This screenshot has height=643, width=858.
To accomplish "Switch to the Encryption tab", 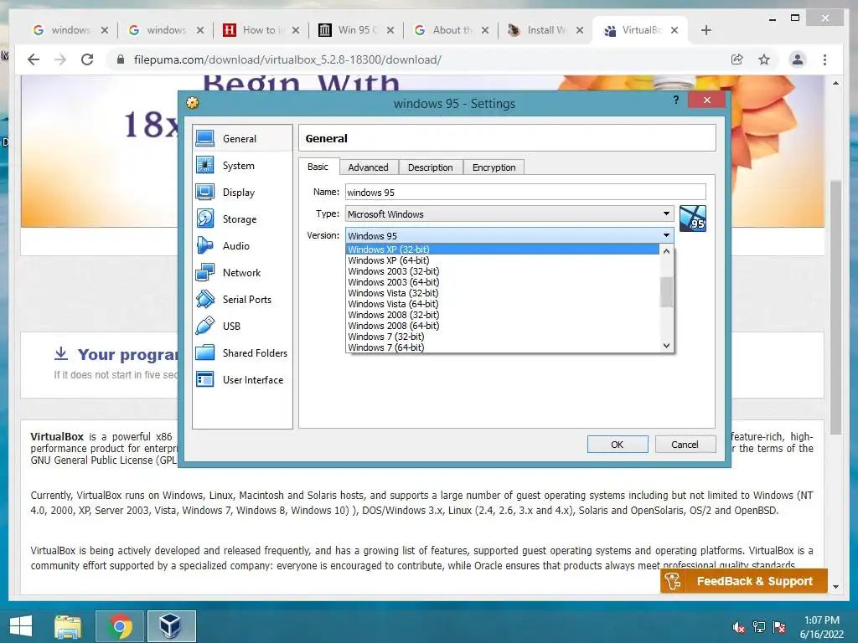I will (x=494, y=167).
